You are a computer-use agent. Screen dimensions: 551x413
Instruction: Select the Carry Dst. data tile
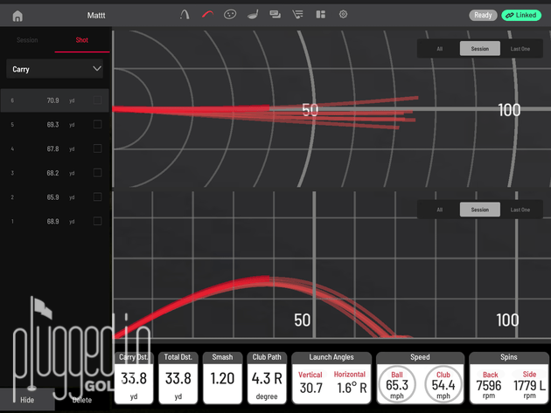click(x=134, y=378)
